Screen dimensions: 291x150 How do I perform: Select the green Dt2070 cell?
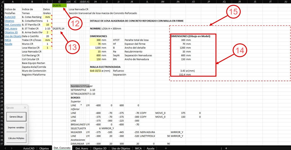59,6
